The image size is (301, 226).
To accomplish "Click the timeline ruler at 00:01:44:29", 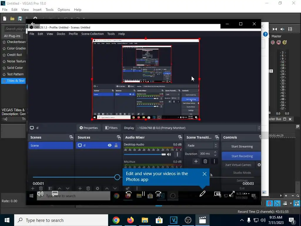I will point(276,135).
